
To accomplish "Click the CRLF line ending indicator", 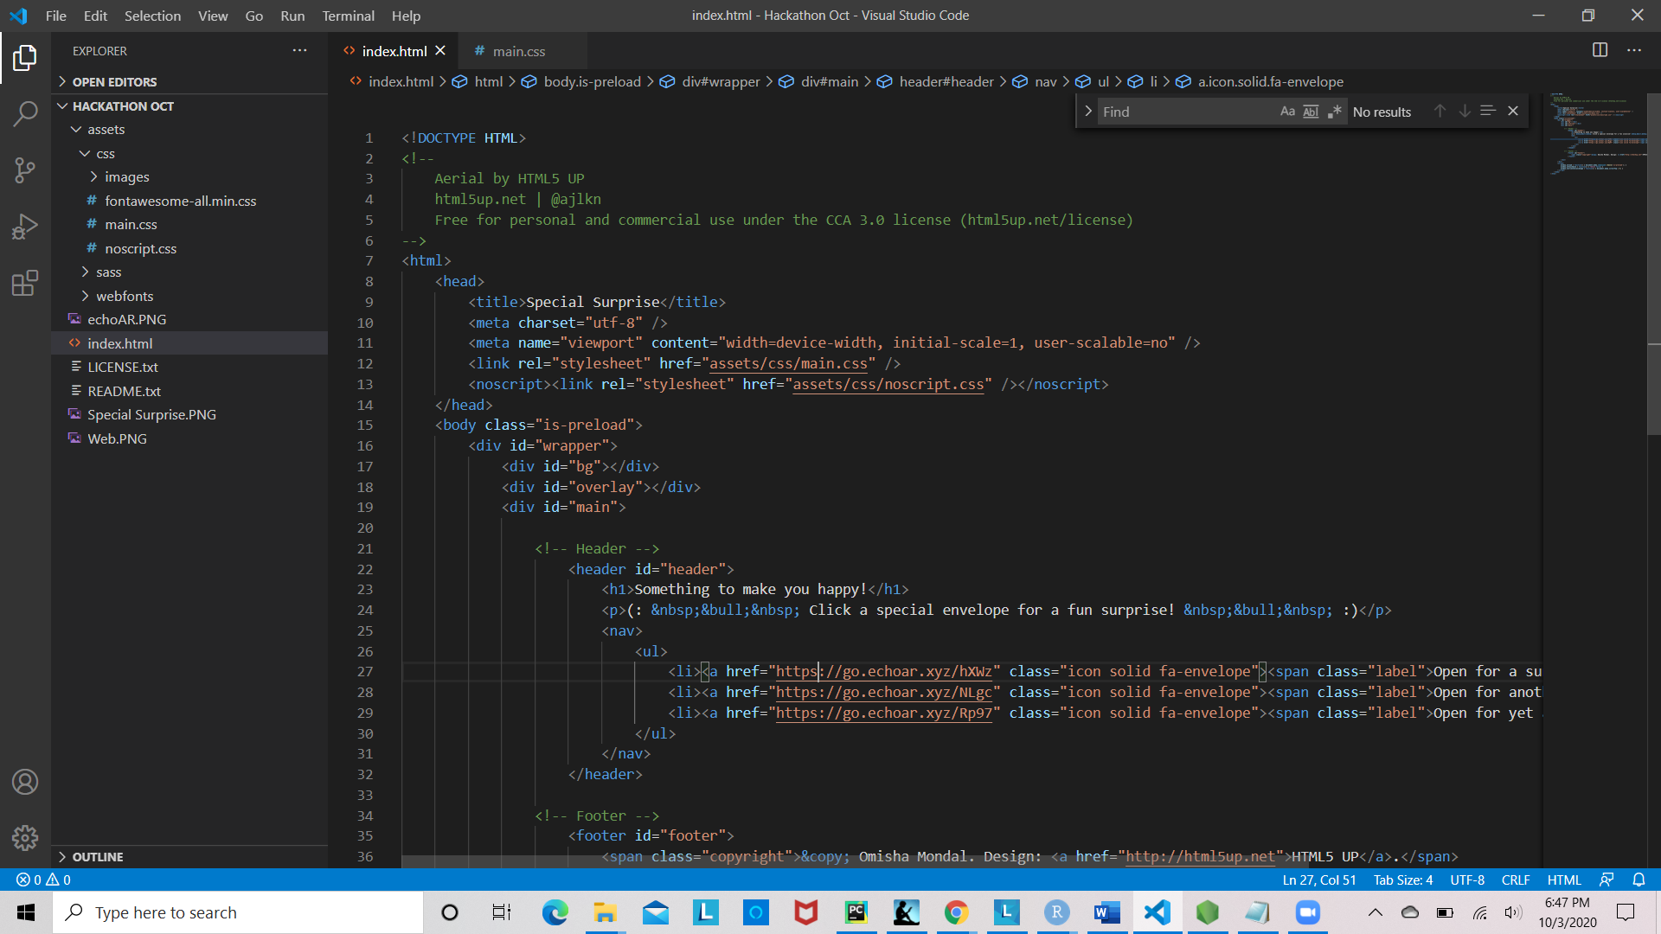I will 1515,880.
